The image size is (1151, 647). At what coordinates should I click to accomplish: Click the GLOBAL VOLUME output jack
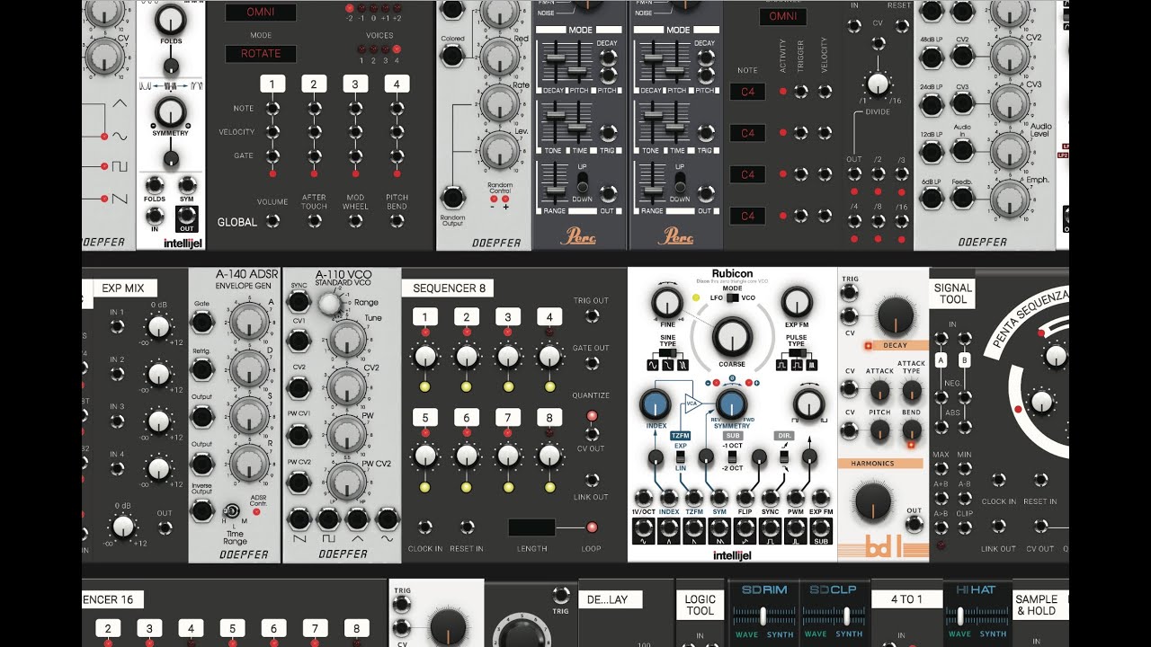272,221
